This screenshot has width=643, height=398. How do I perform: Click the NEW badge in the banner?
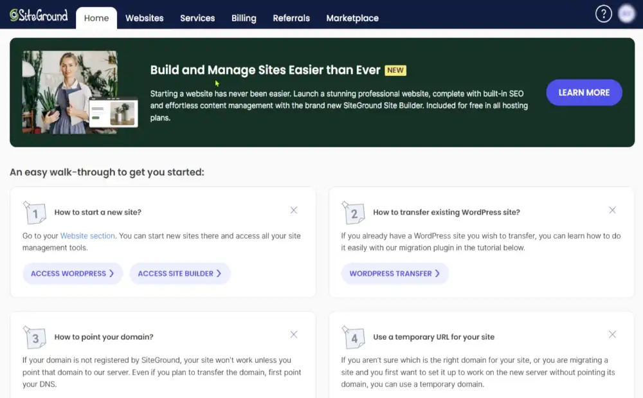tap(395, 70)
